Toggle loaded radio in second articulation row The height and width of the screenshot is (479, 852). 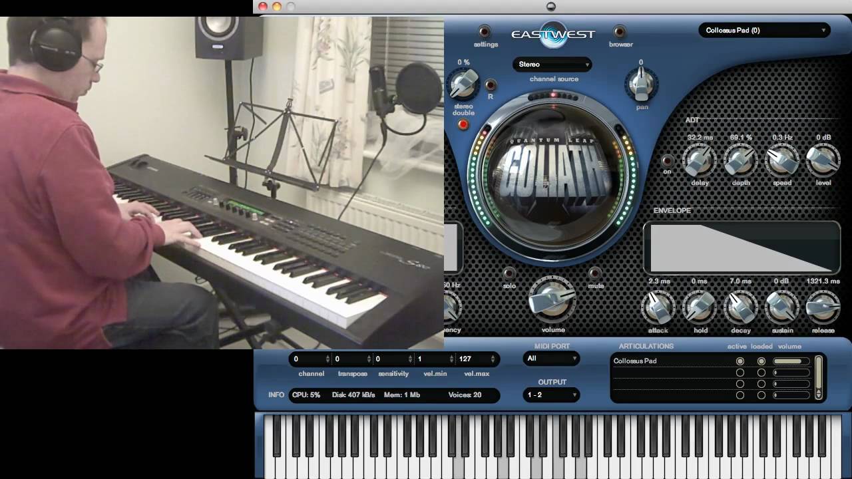(761, 373)
